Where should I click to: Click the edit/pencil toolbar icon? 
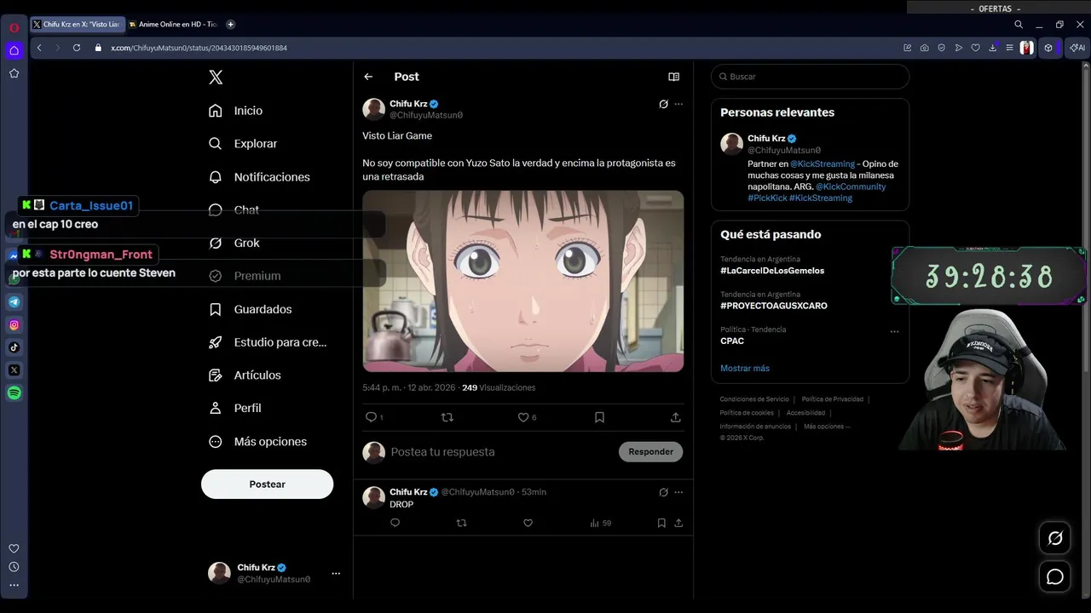[908, 48]
